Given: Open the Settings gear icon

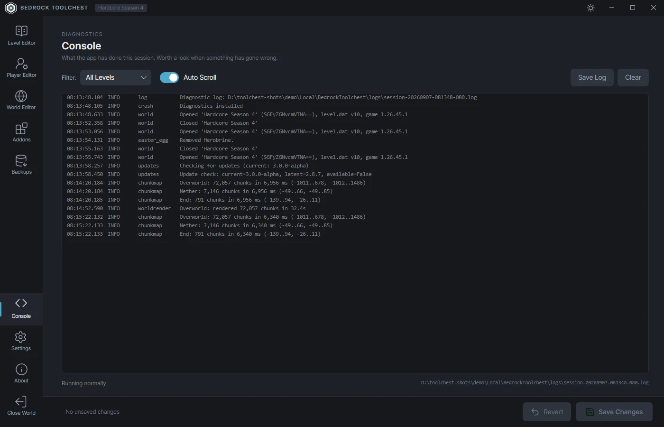Looking at the screenshot, I should click(21, 337).
